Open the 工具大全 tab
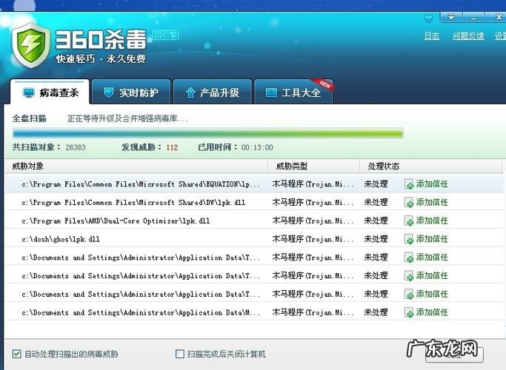This screenshot has height=370, width=506. [x=293, y=92]
